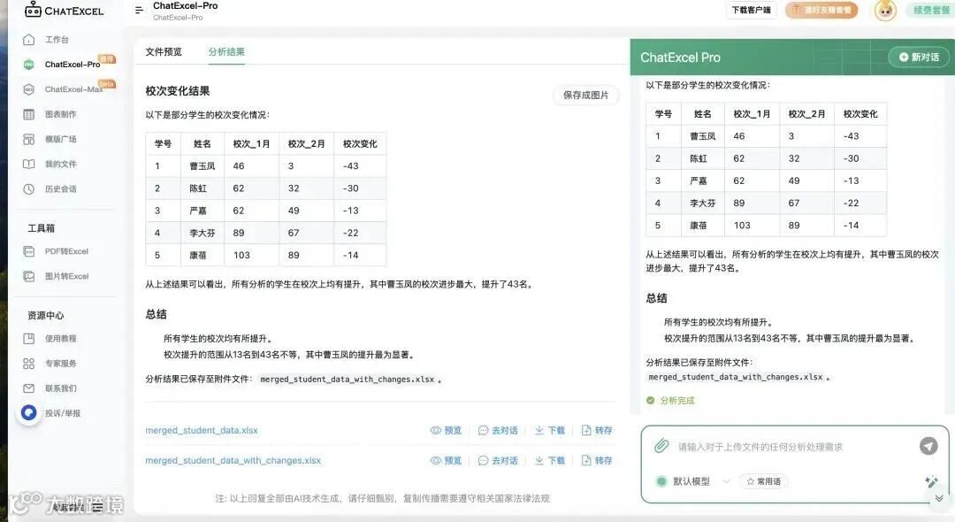This screenshot has width=955, height=522.
Task: Open 工作台 home in sidebar
Action: click(x=57, y=40)
